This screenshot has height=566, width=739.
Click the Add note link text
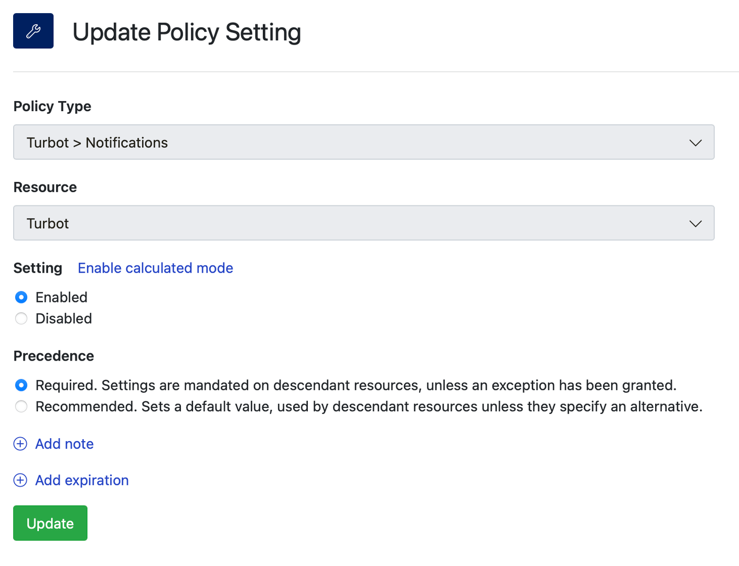tap(65, 444)
